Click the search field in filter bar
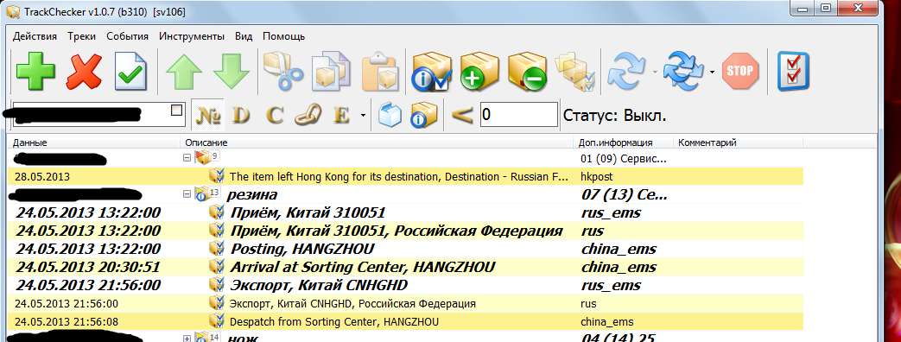This screenshot has height=342, width=901. pos(98,115)
